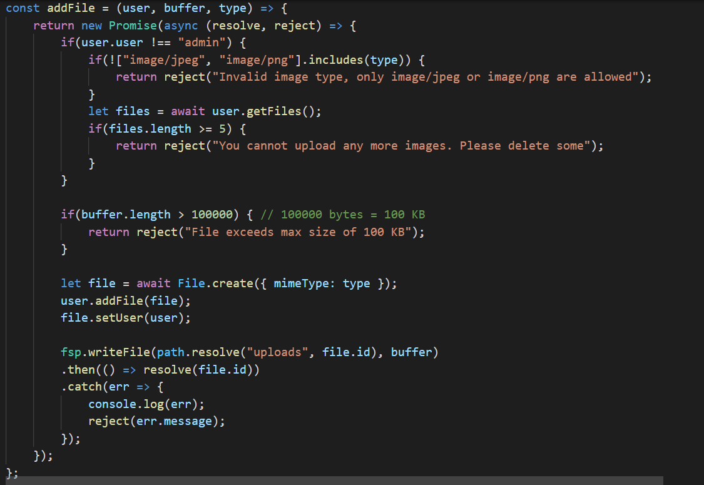Viewport: 704px width, 485px height.
Task: Select the async keyword
Action: coord(181,25)
